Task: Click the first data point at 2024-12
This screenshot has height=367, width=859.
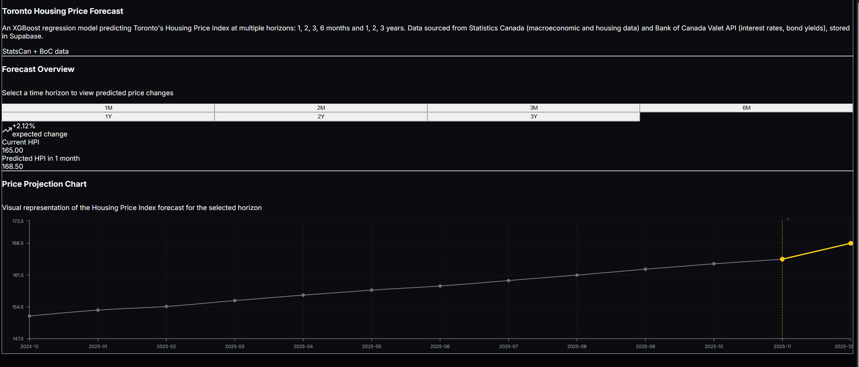Action: (x=29, y=316)
